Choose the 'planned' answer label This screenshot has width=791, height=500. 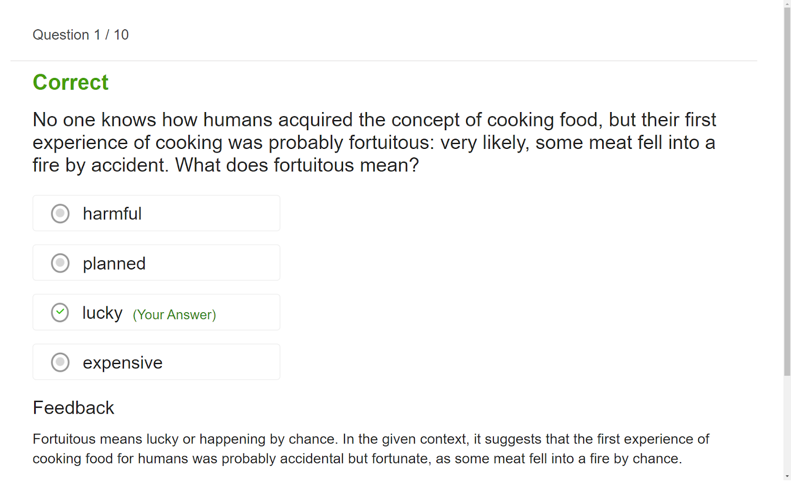click(114, 264)
